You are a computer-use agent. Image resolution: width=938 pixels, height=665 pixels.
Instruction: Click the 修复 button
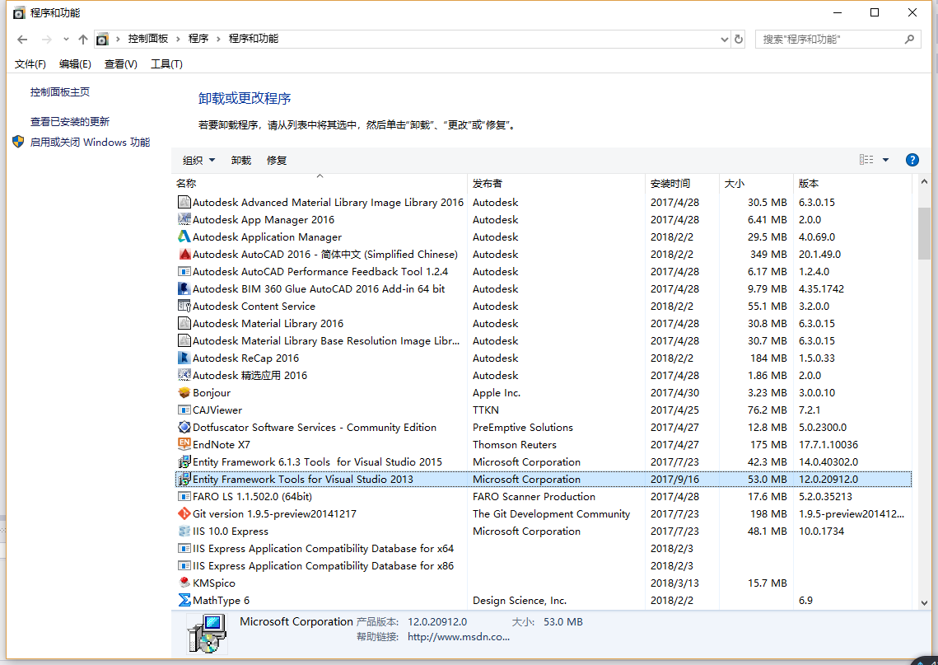tap(277, 161)
